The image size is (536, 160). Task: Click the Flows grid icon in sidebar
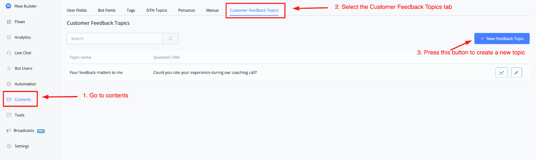(9, 22)
